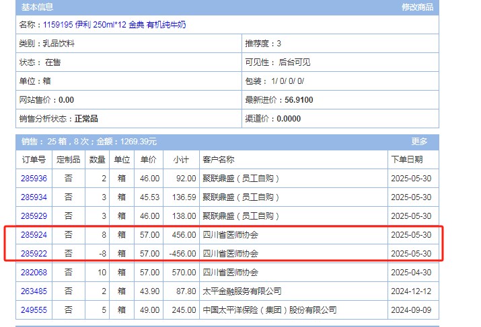The image size is (481, 327).
Task: Click unit price 43.90
Action: [150, 291]
